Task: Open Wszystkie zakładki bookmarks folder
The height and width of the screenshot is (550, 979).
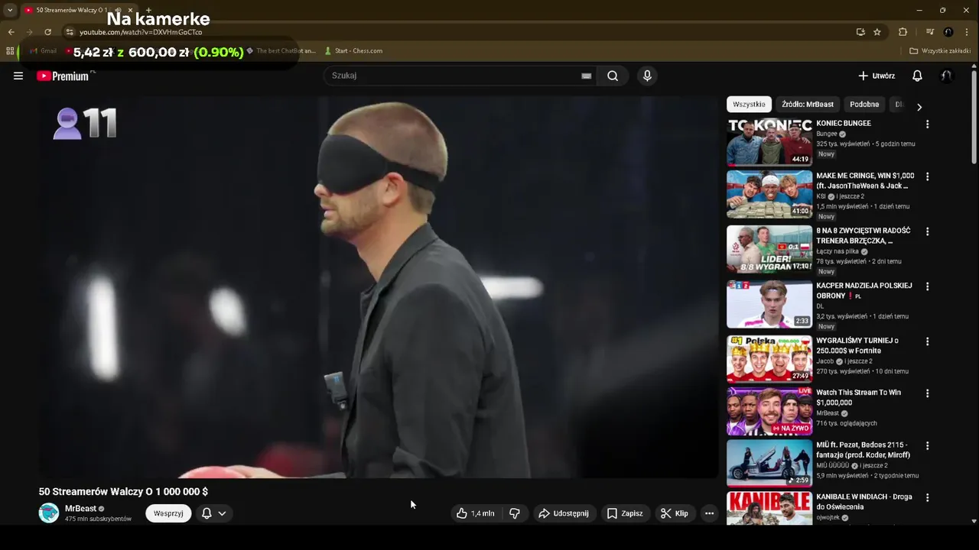Action: 940,51
